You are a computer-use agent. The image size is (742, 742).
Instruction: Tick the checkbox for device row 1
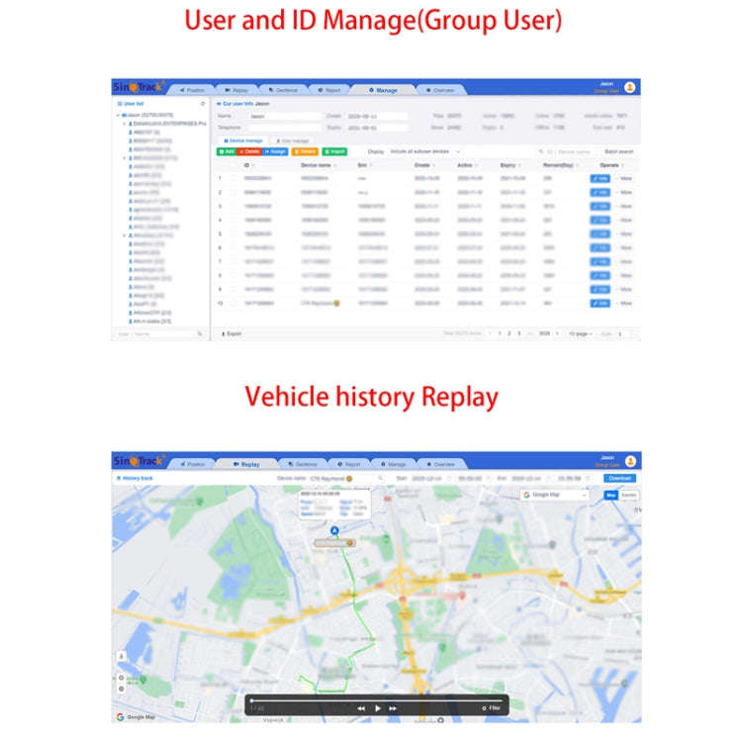tap(233, 178)
